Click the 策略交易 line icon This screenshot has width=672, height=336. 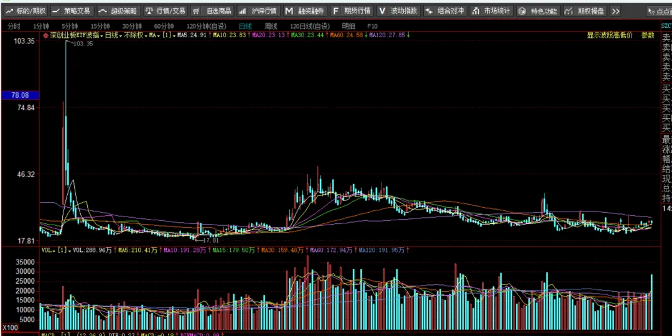56,11
